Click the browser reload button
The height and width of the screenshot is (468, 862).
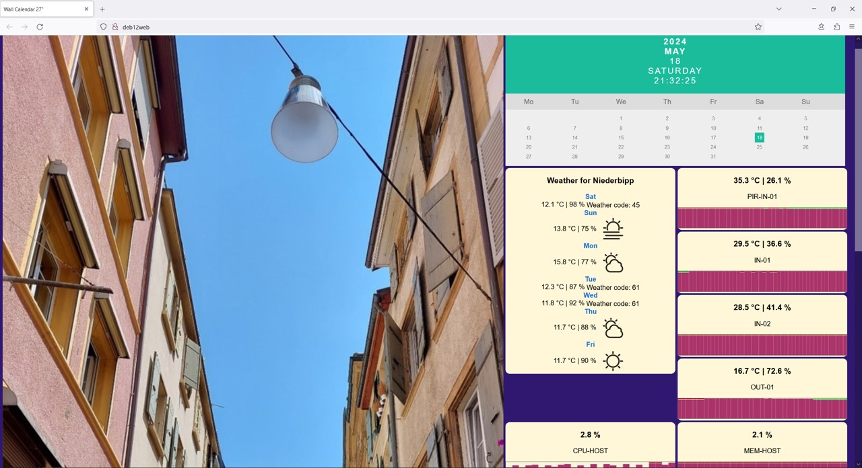[x=40, y=27]
